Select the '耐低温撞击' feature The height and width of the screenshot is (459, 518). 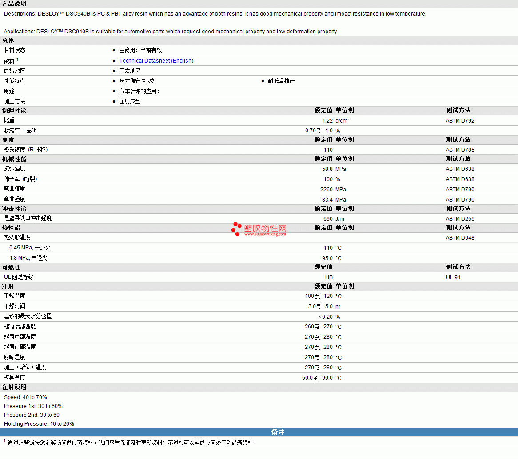pyautogui.click(x=281, y=81)
